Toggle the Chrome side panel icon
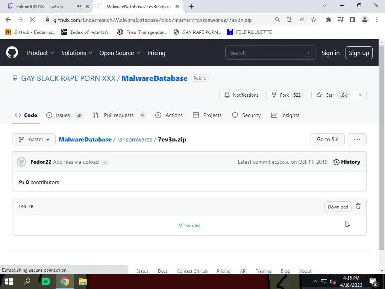 [353, 20]
